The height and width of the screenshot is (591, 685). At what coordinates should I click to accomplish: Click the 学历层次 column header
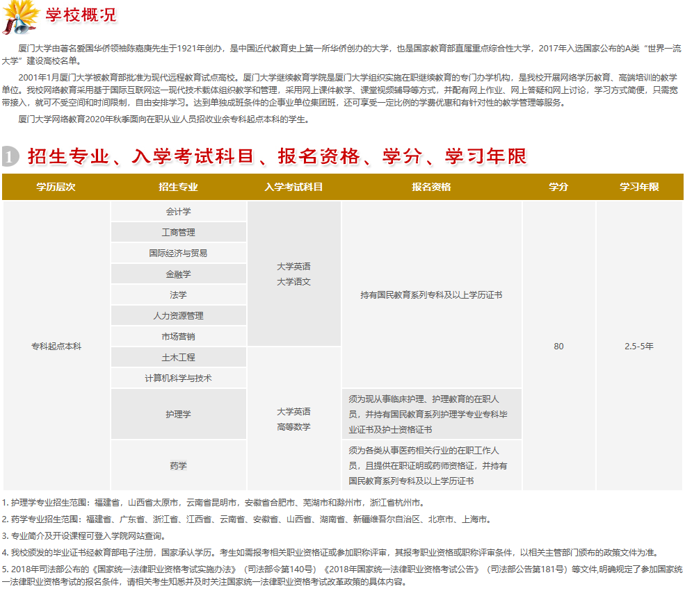(56, 187)
